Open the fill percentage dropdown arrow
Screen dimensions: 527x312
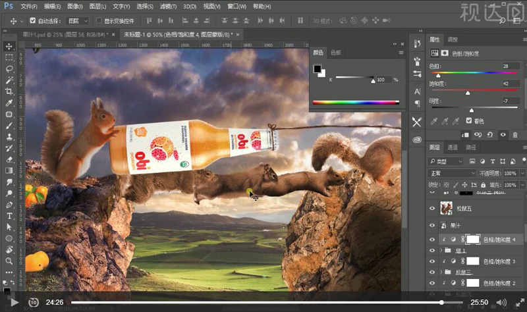(x=522, y=185)
